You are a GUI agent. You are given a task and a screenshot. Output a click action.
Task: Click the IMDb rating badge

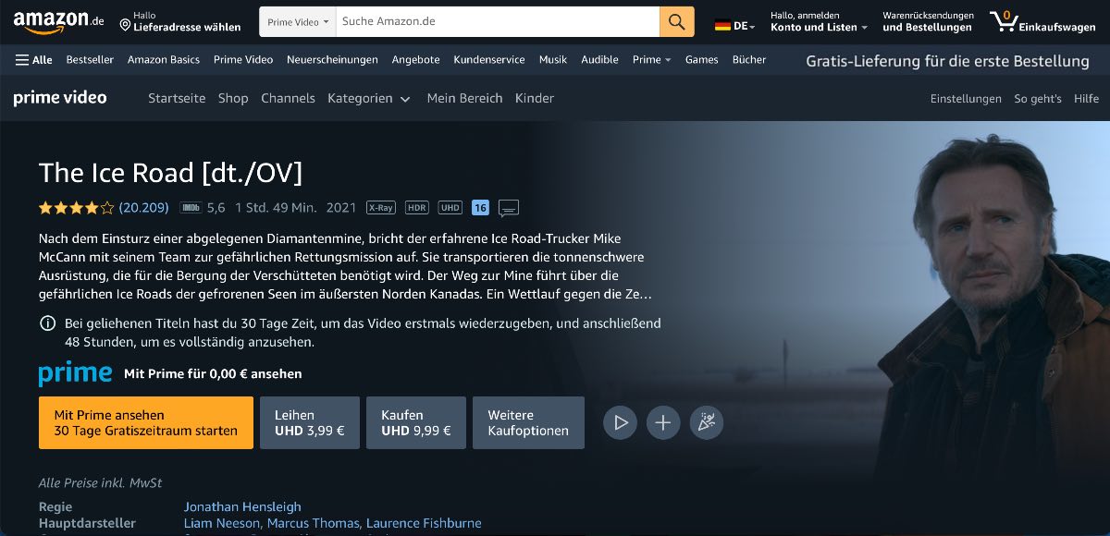tap(191, 208)
